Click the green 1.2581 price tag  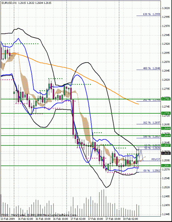[166, 166]
